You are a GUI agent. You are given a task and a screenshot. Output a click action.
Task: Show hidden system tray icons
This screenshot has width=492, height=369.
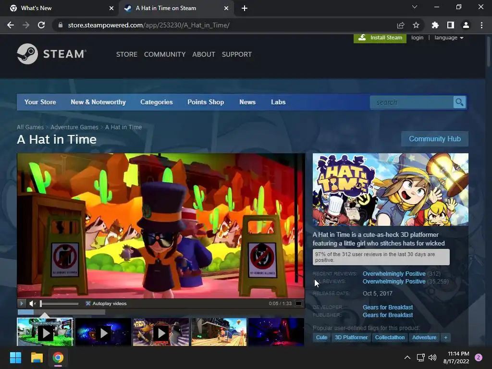407,357
